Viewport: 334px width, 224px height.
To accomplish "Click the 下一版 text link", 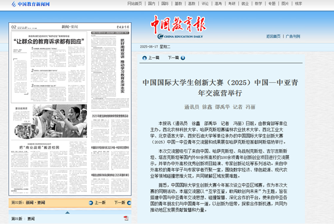I will tap(120, 202).
